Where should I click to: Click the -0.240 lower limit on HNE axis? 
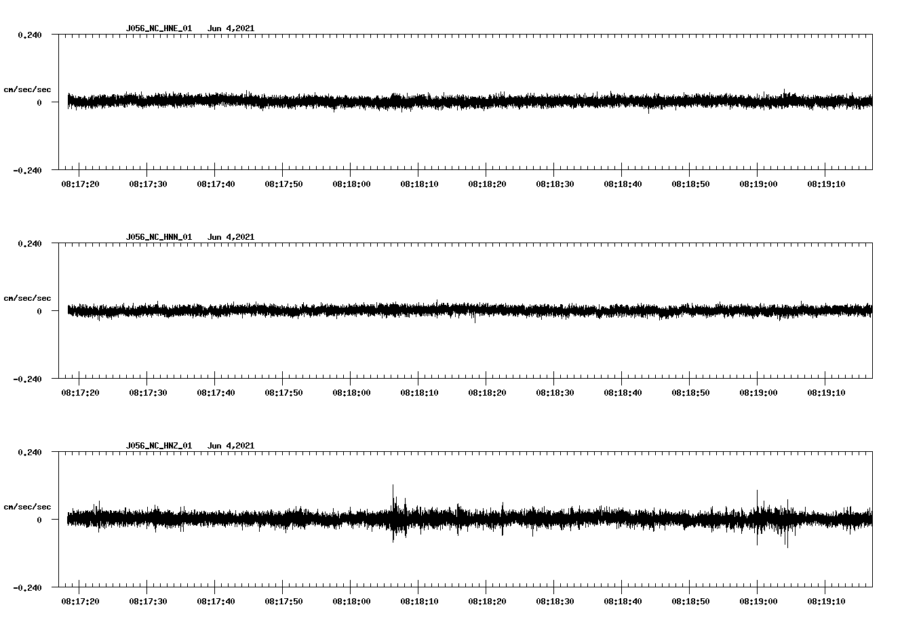[27, 170]
